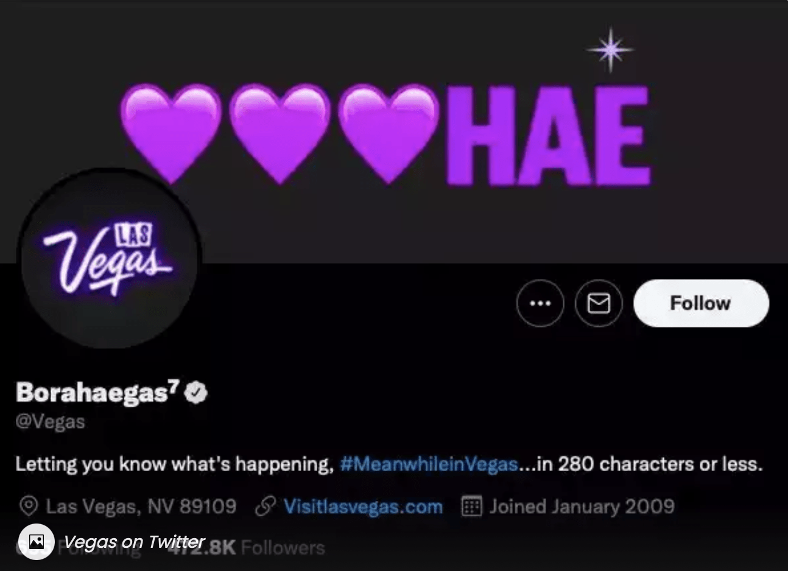Click the Las Vegas, NV 89109 location text
This screenshot has width=788, height=571.
point(141,506)
